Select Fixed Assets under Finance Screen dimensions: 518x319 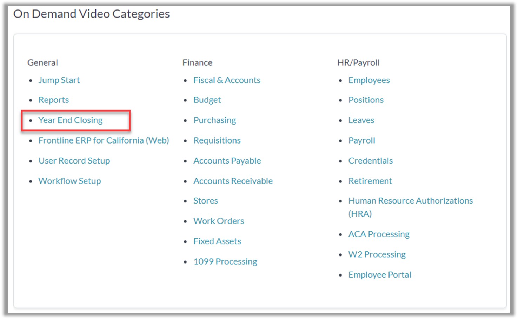click(x=217, y=241)
